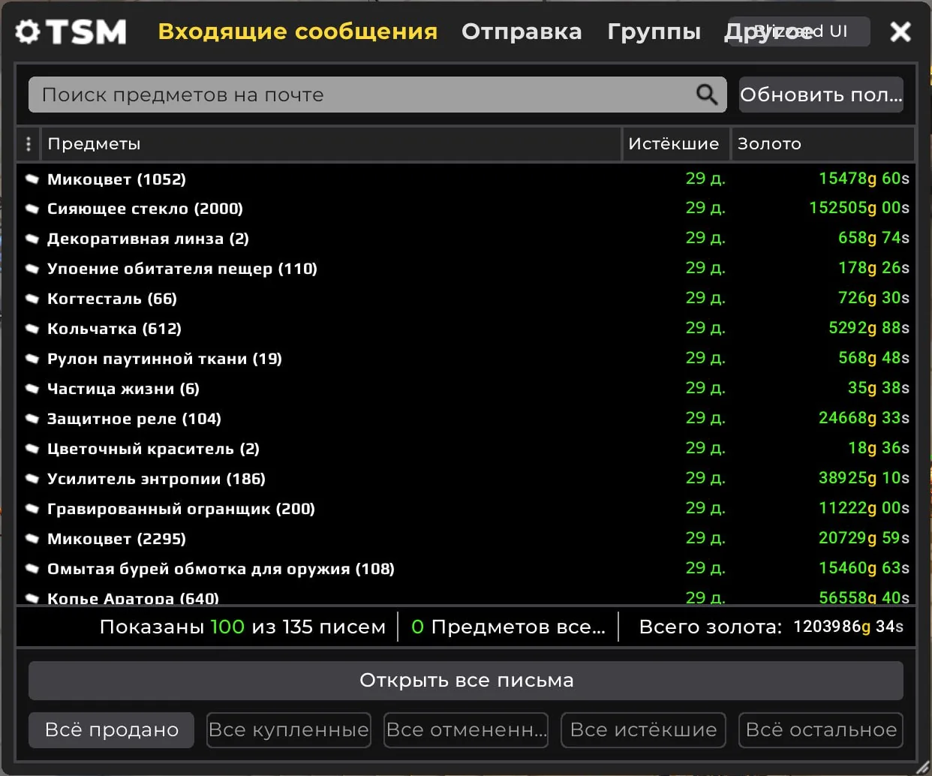Select the Защитное реле (104) row
Image resolution: width=932 pixels, height=776 pixels.
[466, 419]
